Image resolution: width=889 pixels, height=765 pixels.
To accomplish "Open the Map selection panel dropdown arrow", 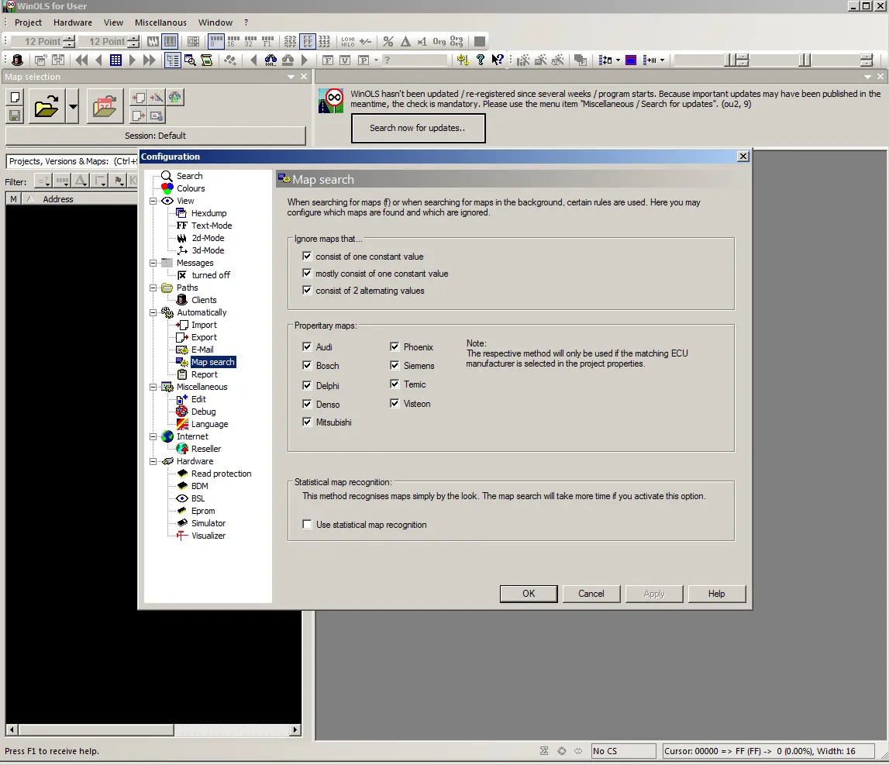I will (291, 77).
